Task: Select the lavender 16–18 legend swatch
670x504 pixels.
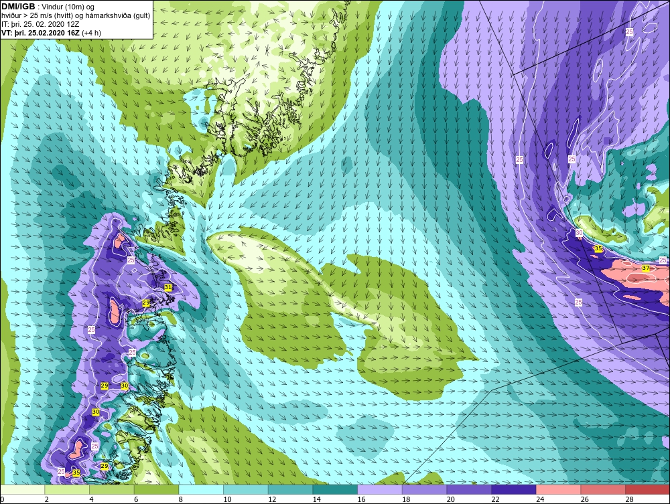Action: click(379, 489)
